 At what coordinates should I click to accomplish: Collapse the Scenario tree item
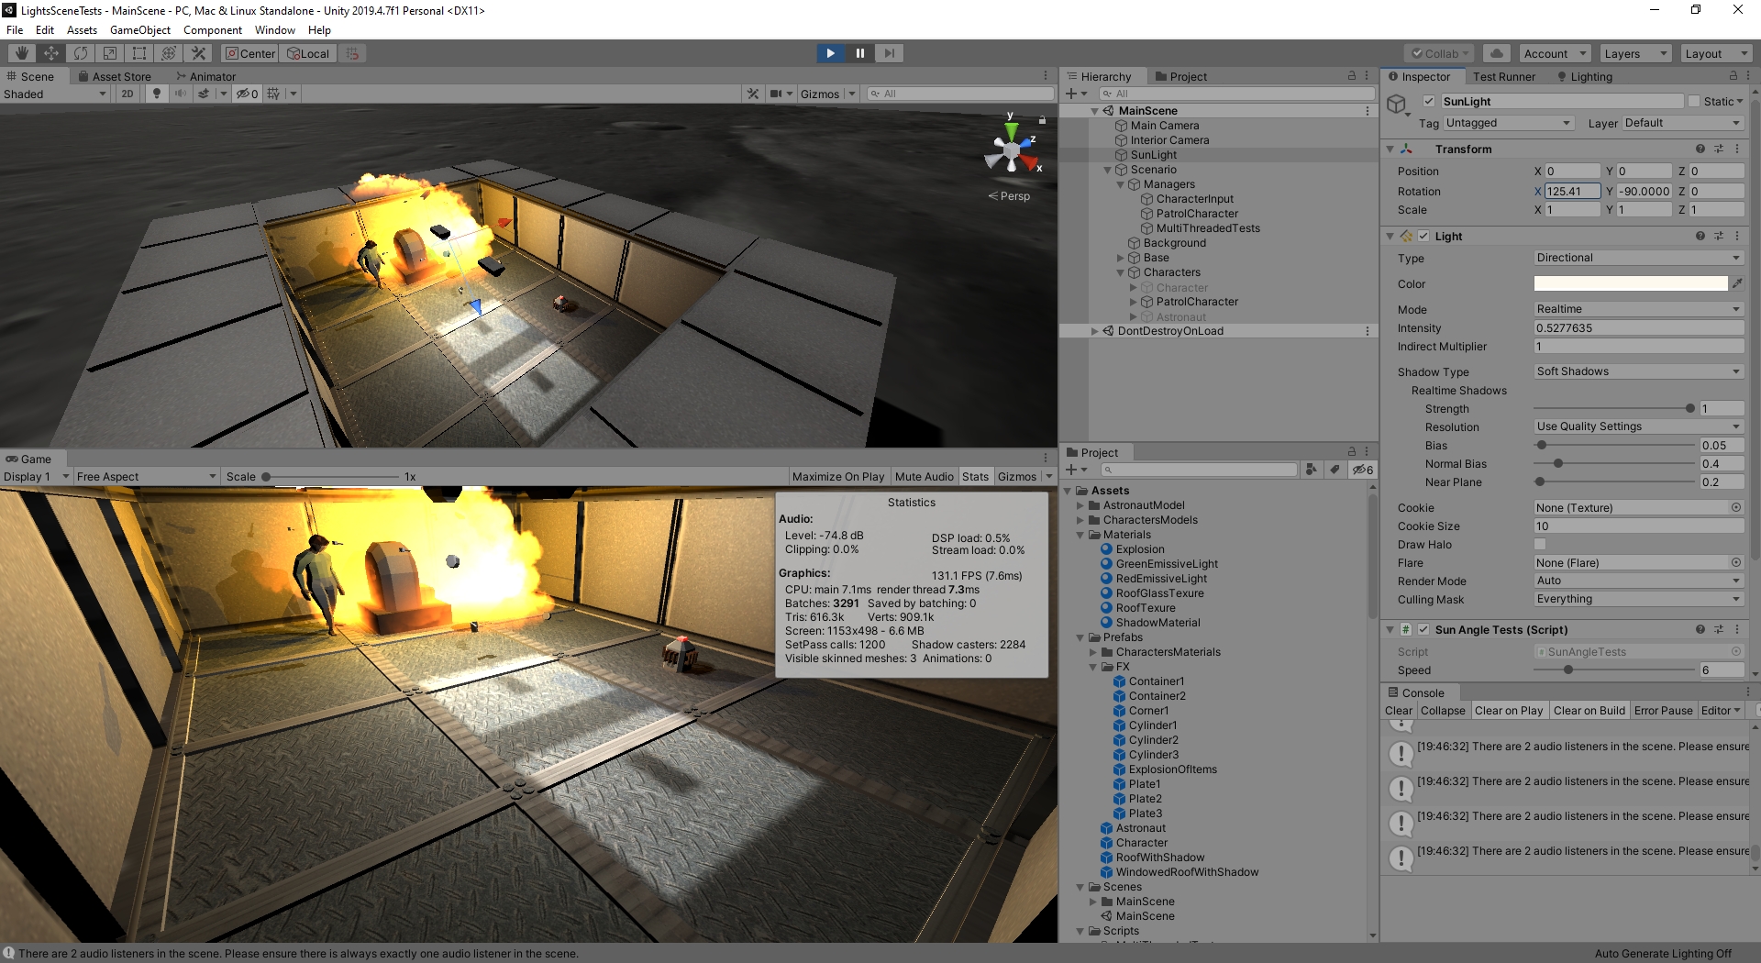[x=1108, y=170]
